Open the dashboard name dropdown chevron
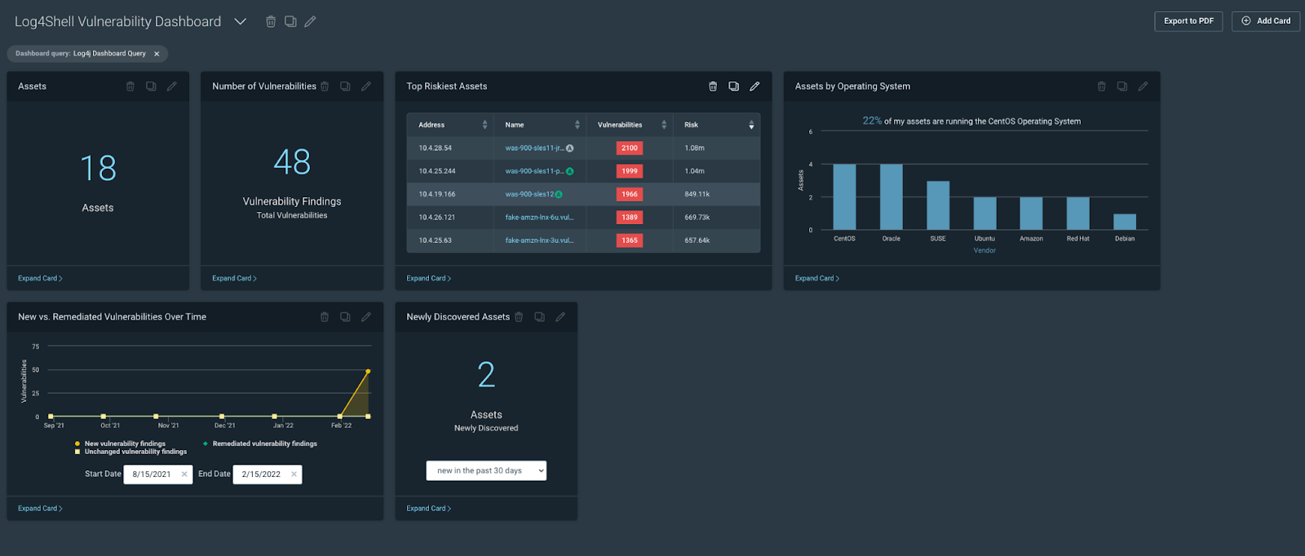This screenshot has width=1305, height=556. point(240,21)
